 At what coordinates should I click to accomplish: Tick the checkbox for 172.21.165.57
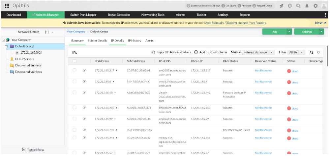pos(75,153)
